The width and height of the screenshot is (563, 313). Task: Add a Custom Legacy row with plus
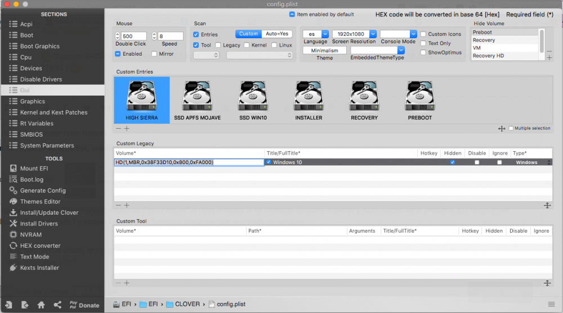[127, 206]
